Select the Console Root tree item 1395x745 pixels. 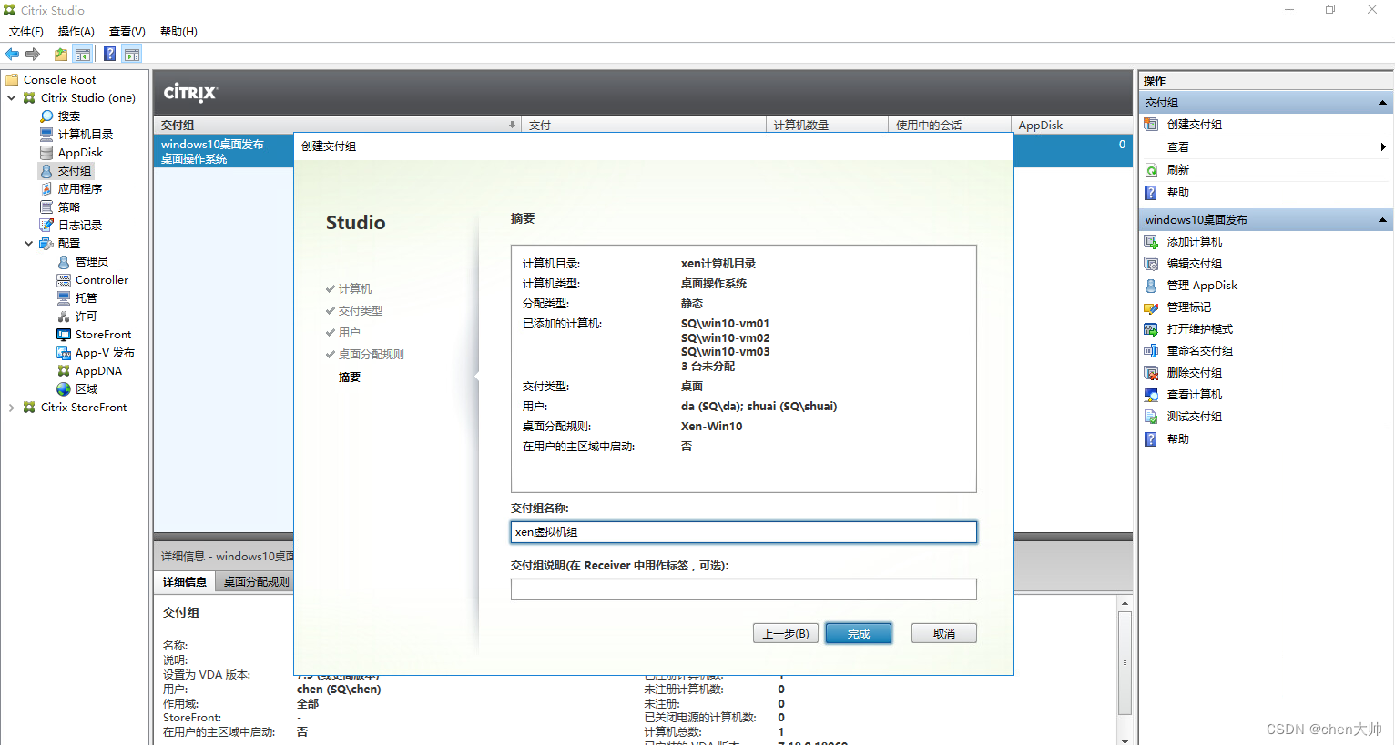coord(59,80)
